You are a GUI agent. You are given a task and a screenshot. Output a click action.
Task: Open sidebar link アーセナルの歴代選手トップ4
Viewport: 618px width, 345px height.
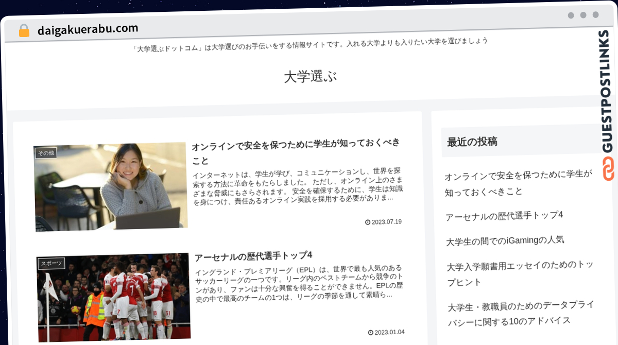[x=504, y=216]
